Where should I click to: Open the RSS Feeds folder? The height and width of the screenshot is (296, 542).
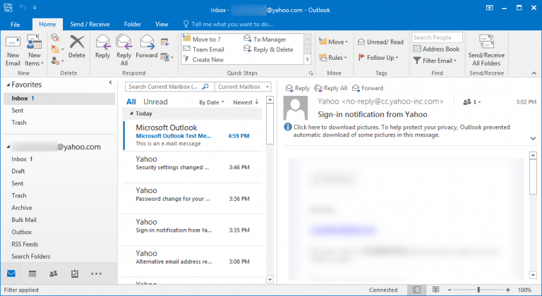25,244
